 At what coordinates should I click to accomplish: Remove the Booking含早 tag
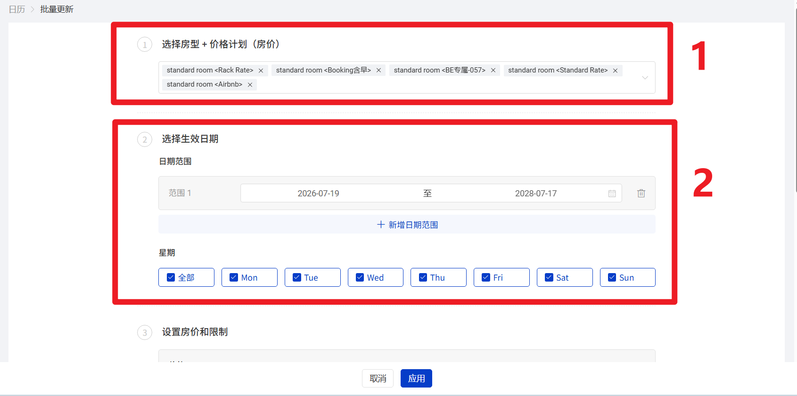pyautogui.click(x=378, y=71)
